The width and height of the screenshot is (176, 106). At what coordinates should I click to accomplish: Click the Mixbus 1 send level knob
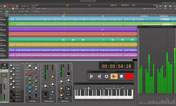[11, 65]
